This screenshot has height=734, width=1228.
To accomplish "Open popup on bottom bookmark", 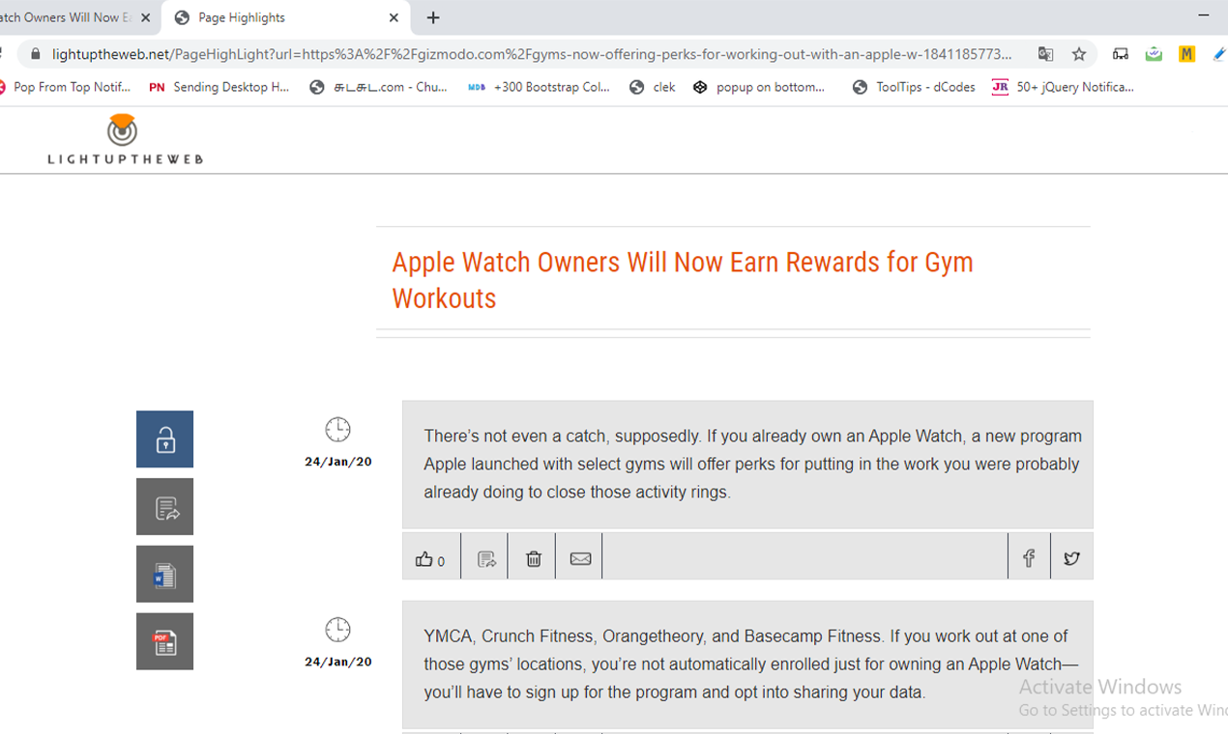I will 760,87.
